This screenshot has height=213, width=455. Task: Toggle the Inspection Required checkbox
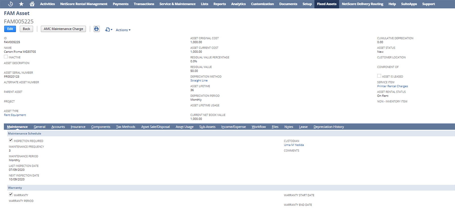[11, 140]
